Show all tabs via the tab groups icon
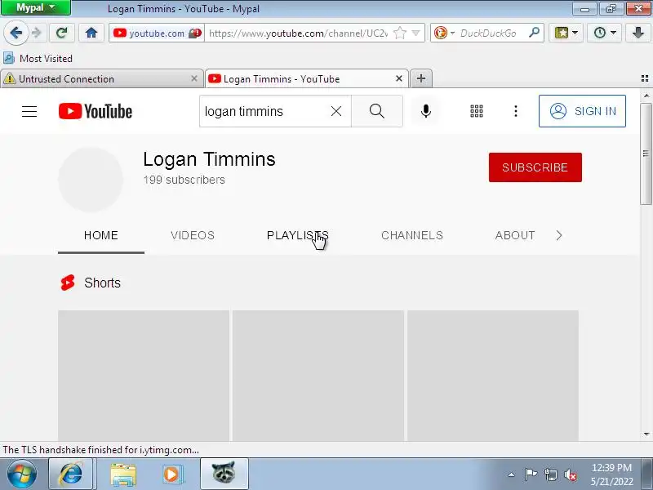This screenshot has width=653, height=490. tap(645, 78)
